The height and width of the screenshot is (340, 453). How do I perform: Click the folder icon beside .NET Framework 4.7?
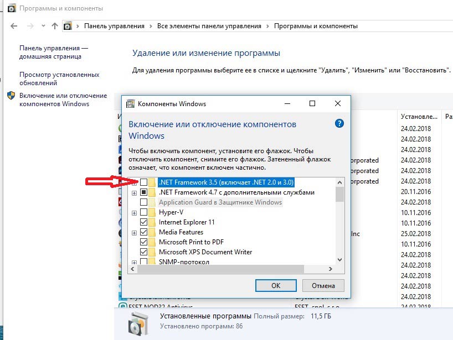152,192
